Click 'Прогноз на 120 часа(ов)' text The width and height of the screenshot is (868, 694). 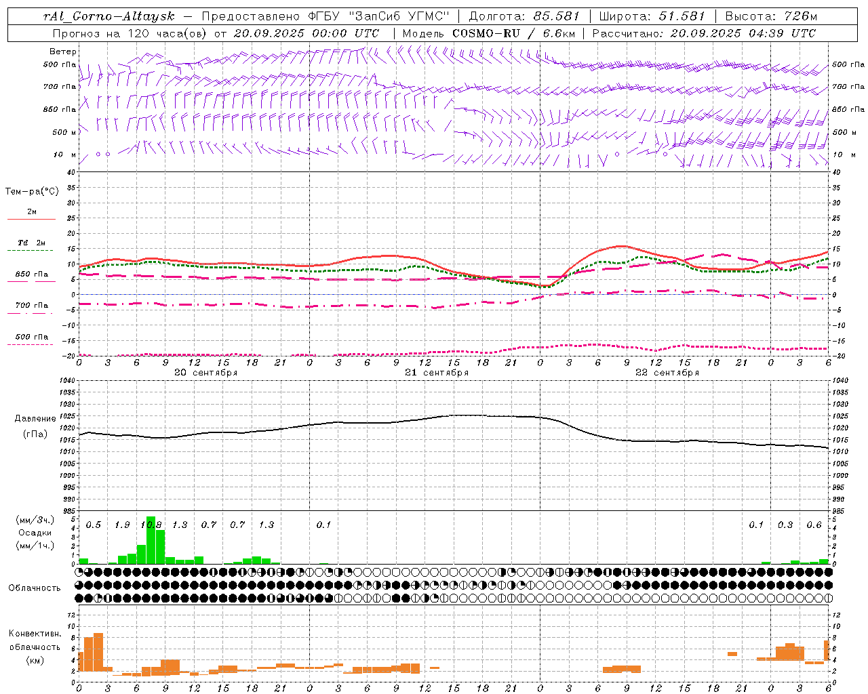pyautogui.click(x=131, y=33)
